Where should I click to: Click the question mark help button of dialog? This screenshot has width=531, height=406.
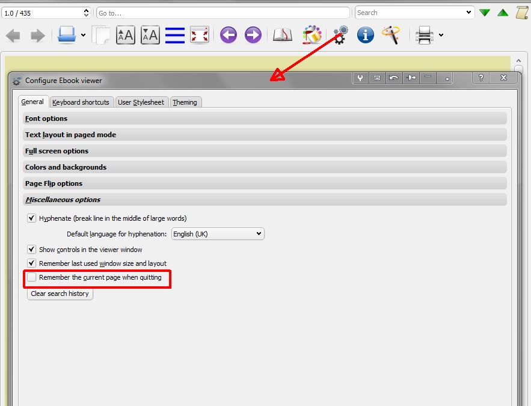coord(481,78)
